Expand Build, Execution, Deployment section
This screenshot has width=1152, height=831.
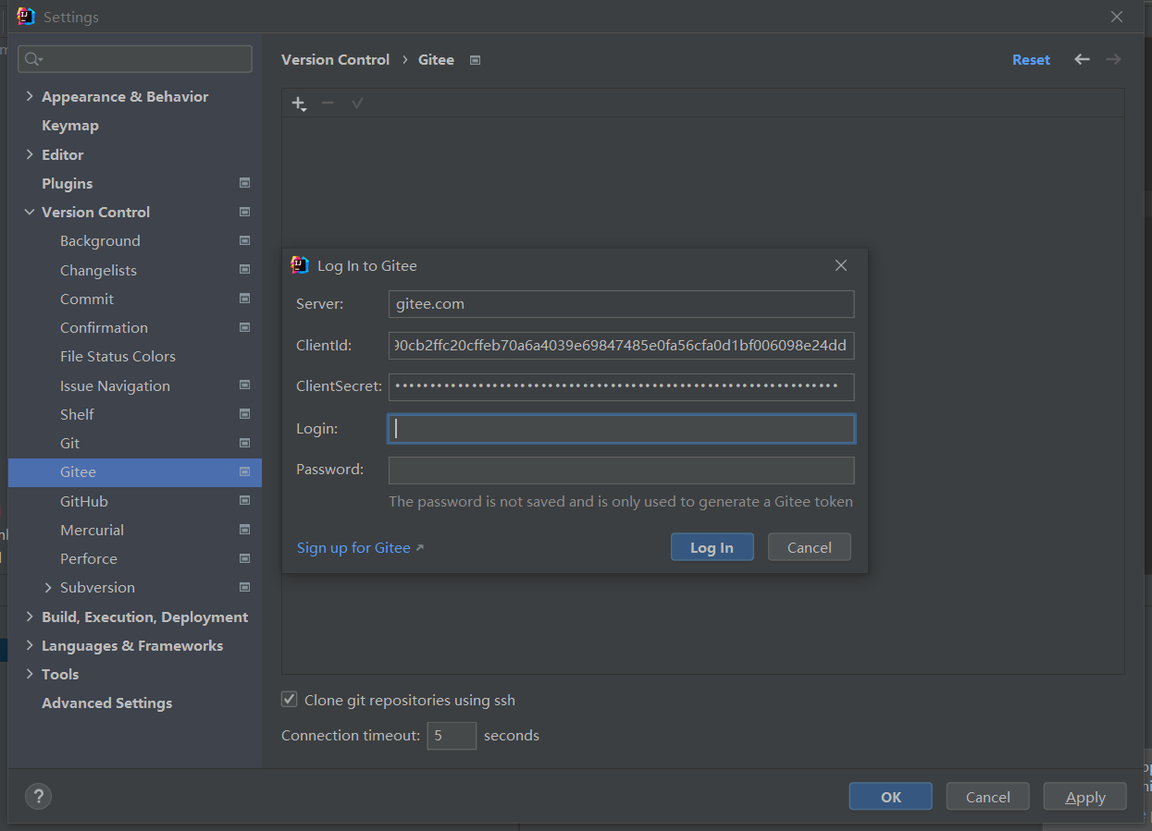click(30, 617)
